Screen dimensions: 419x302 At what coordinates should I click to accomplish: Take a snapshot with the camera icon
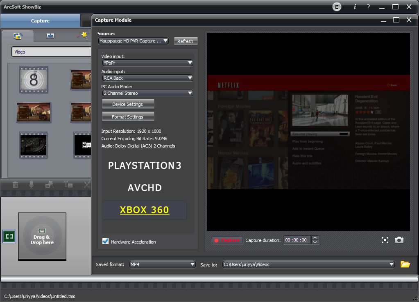point(399,240)
